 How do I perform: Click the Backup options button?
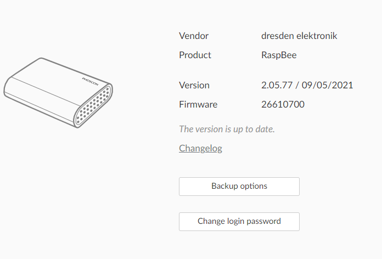point(239,187)
